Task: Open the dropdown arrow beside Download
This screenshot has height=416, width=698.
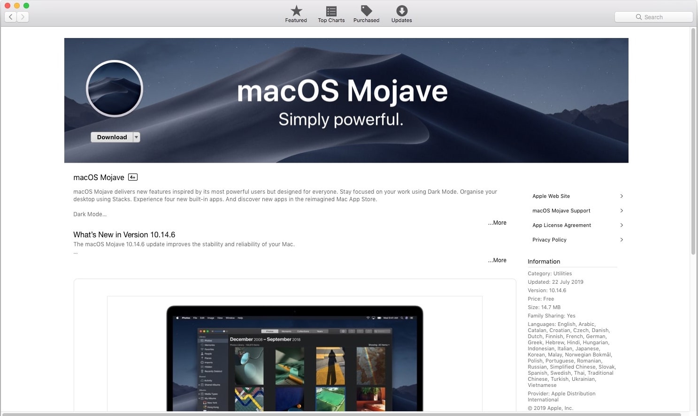Action: tap(137, 137)
